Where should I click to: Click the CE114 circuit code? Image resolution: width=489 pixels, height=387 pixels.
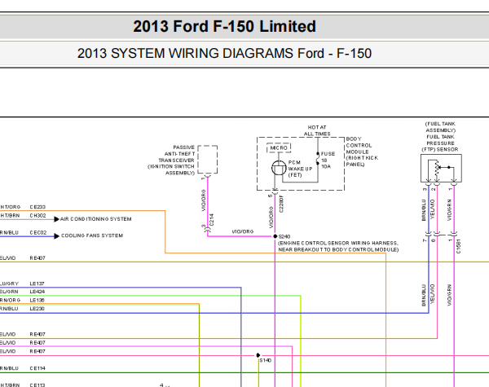pos(37,368)
